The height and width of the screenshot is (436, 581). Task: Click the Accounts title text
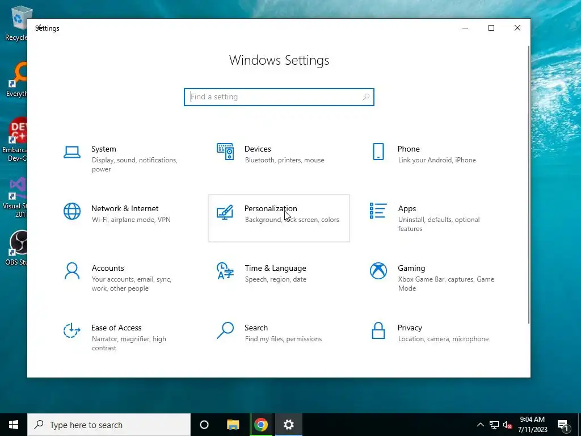[108, 268]
